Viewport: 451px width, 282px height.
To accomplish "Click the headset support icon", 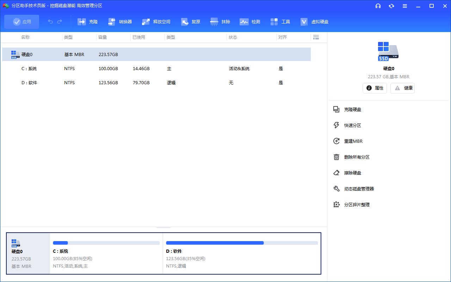I will tap(378, 6).
